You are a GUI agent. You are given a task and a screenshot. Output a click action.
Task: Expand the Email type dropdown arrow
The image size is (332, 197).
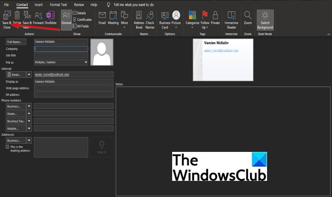pyautogui.click(x=29, y=75)
